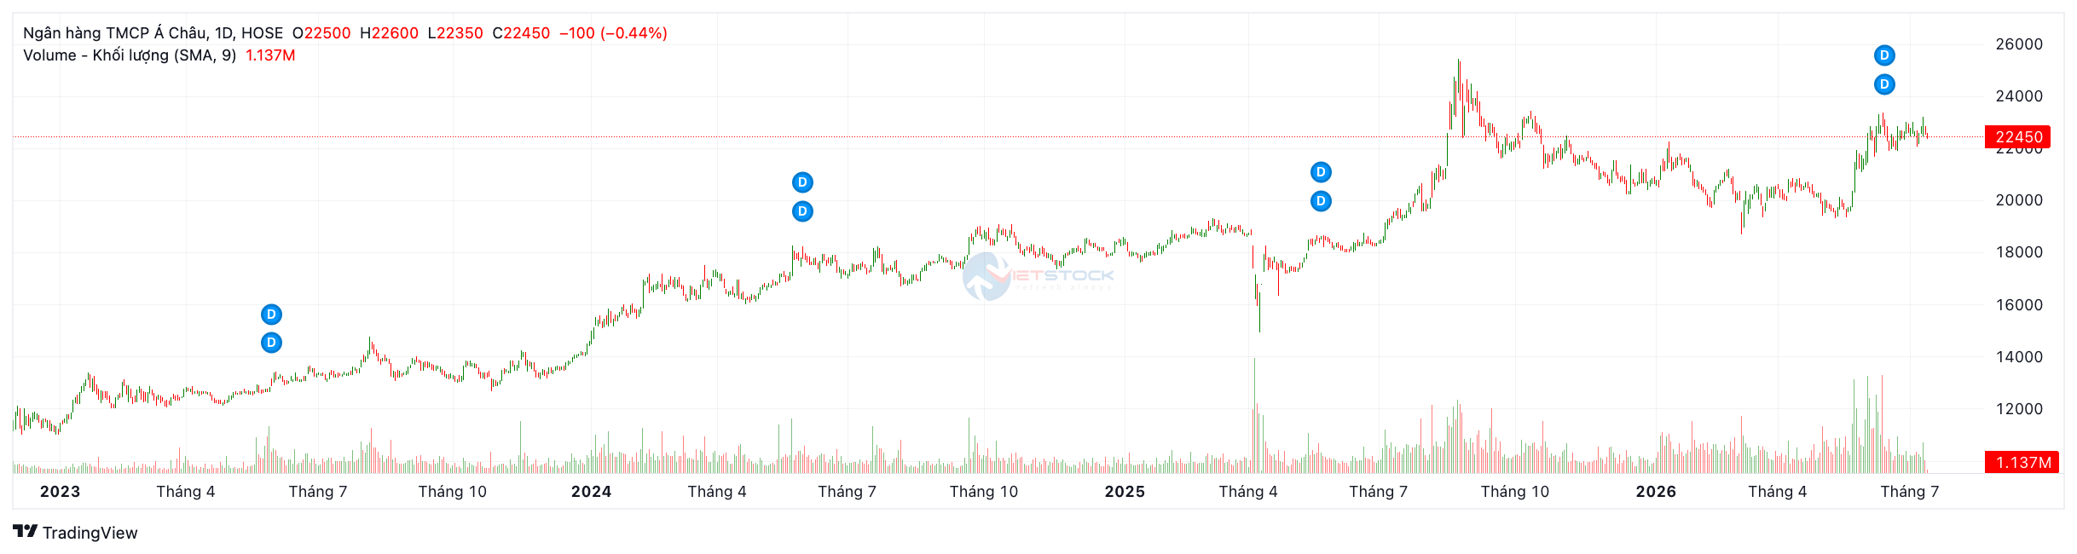Click the 2024 year label on time axis

[591, 492]
